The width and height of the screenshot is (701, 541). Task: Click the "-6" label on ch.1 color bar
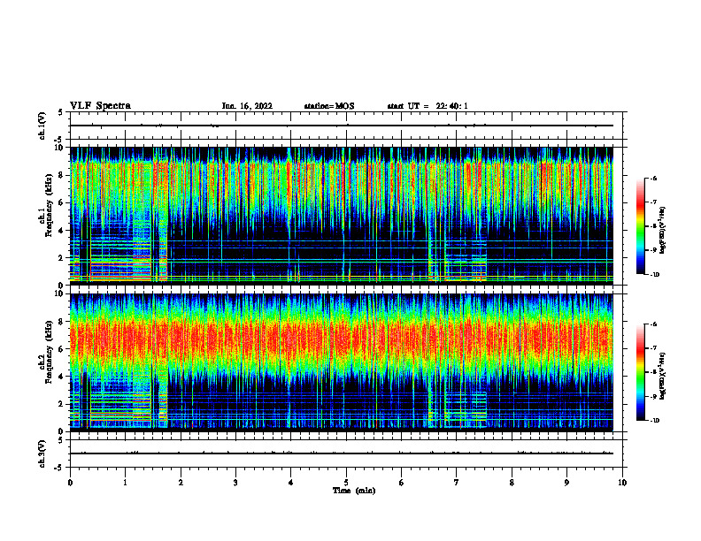point(653,179)
